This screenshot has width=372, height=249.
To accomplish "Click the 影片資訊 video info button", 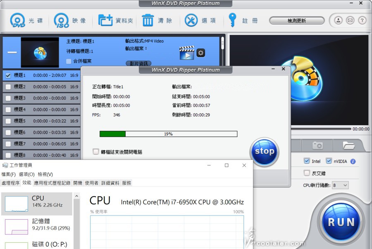I will [x=138, y=63].
